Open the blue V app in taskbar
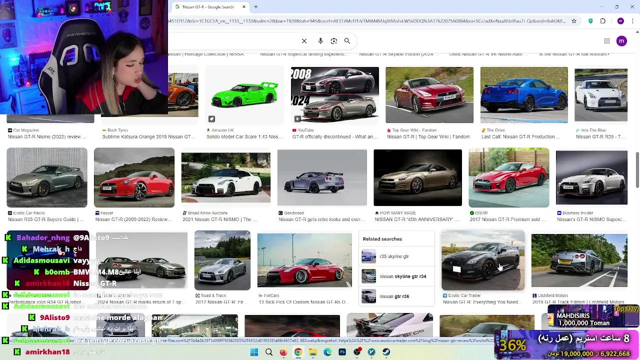The height and width of the screenshot is (360, 640). (371, 352)
